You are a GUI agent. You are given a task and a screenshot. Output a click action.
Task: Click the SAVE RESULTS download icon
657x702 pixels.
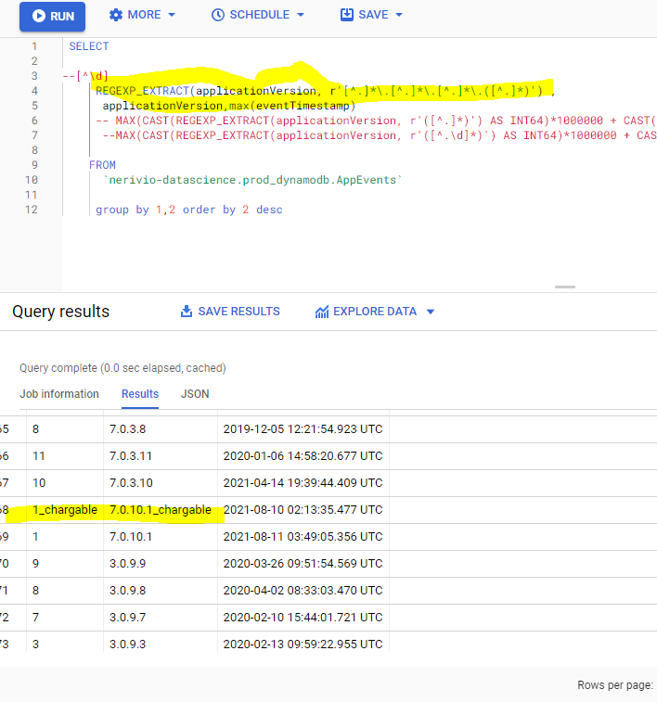(187, 312)
